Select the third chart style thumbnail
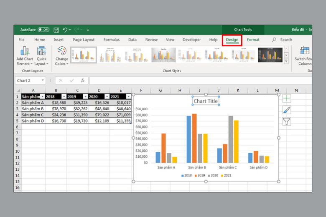326x217 pixels. (137, 55)
